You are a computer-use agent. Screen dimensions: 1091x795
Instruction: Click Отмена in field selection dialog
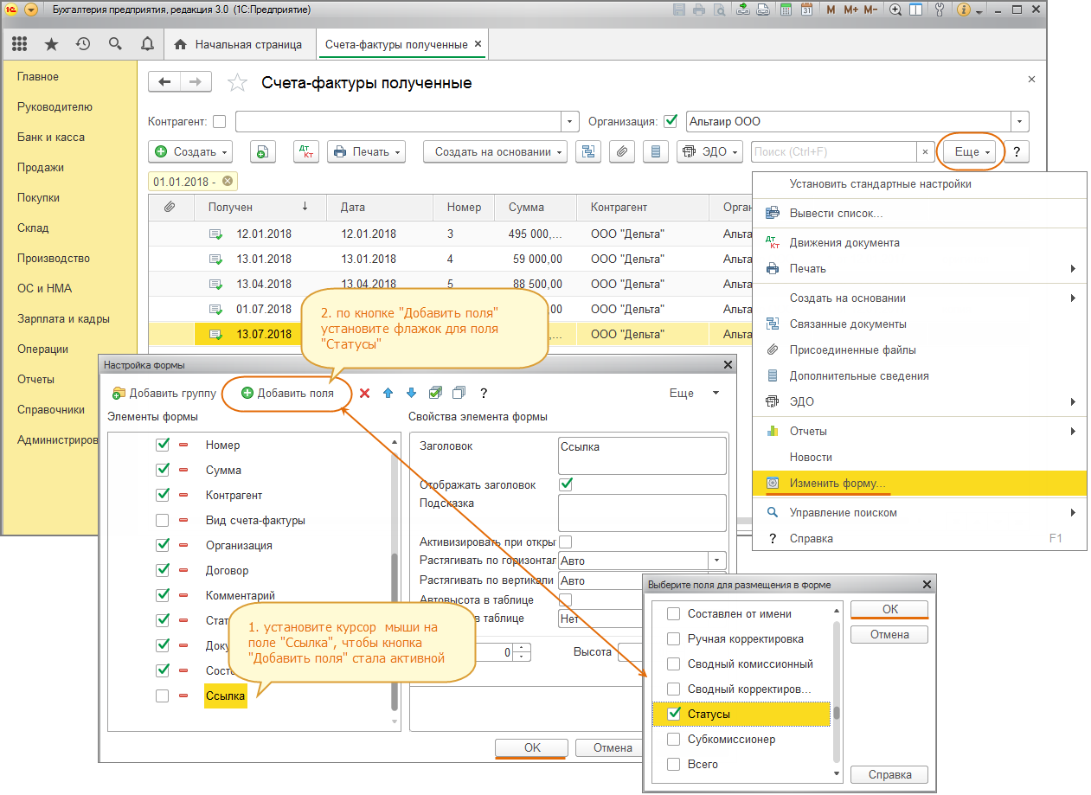(x=889, y=634)
